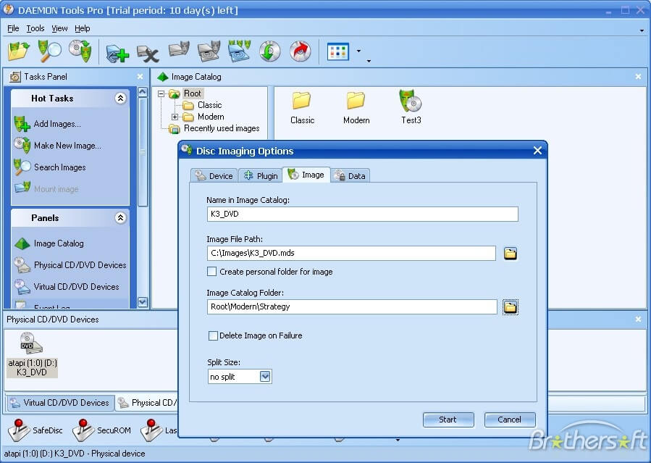
Task: Click the red arrow disc toolbar icon
Action: 301,51
